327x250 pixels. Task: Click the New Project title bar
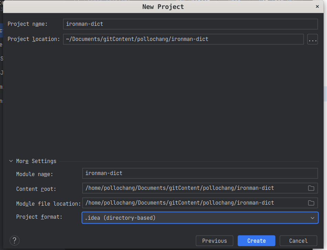(163, 7)
